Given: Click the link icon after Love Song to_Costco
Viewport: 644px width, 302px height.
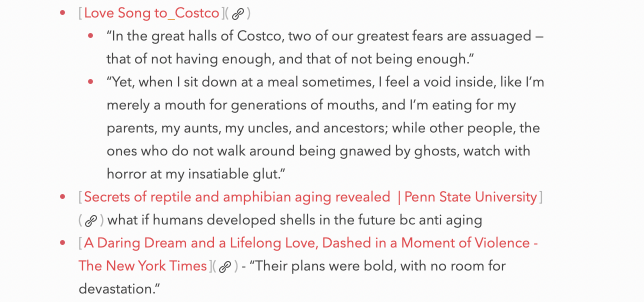Looking at the screenshot, I should (x=238, y=14).
